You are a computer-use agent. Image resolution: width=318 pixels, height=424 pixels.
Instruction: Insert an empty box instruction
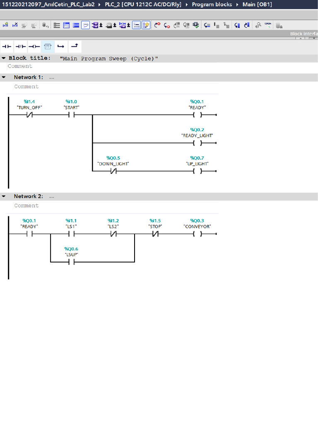(x=48, y=46)
